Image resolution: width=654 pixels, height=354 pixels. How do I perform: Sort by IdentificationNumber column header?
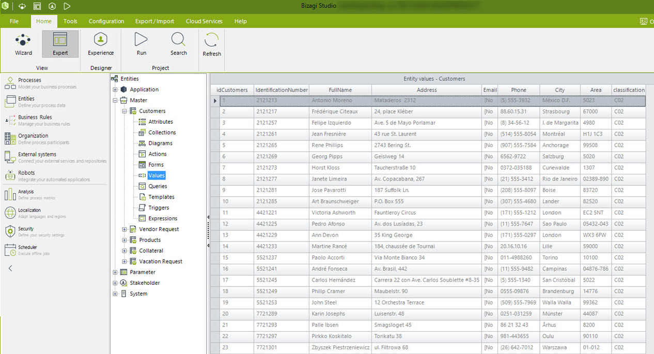point(282,90)
